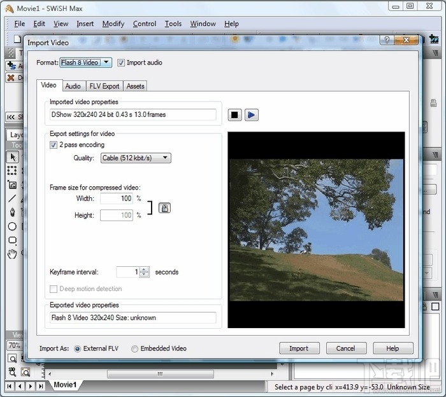446x397 pixels.
Task: Activate the Hand pan tool
Action: click(12, 254)
